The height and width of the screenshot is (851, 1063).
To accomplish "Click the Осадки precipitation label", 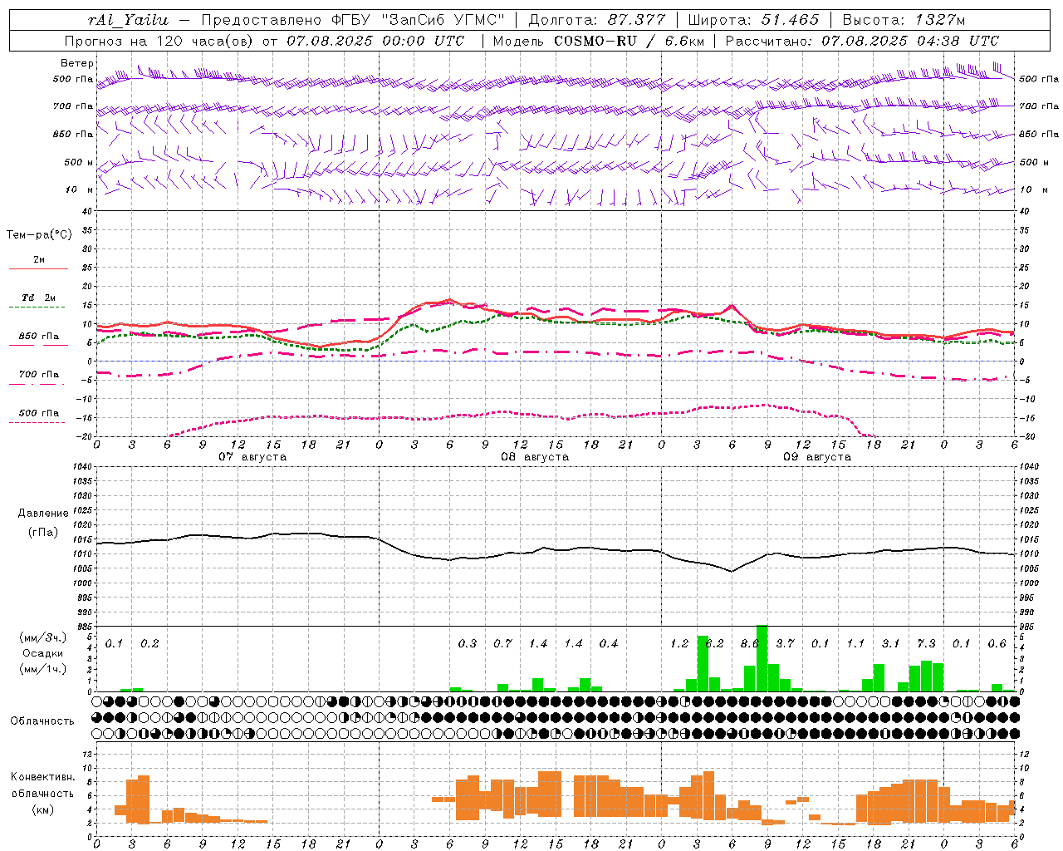I will (42, 653).
